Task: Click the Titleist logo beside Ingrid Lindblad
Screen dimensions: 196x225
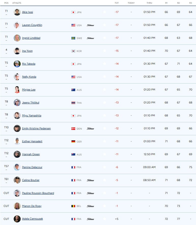Action: (x=90, y=38)
